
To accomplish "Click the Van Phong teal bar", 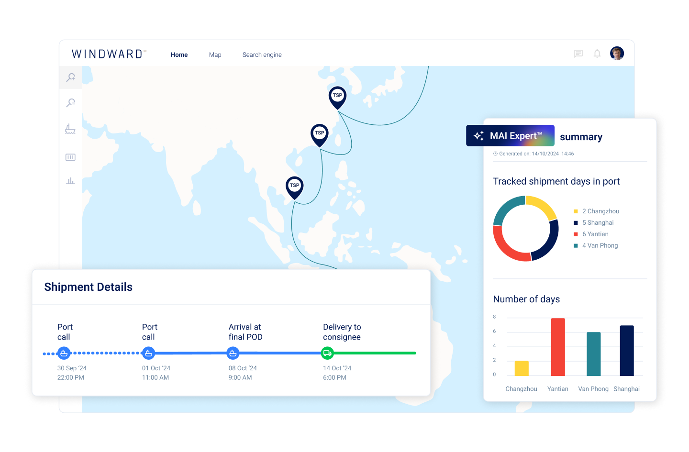I will (594, 354).
